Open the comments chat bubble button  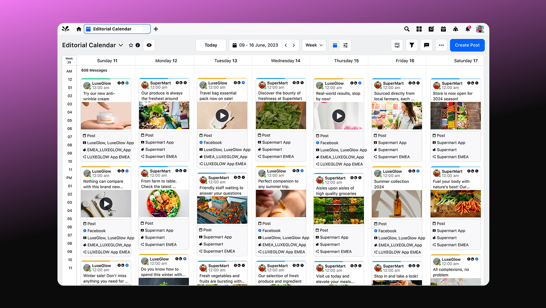pos(427,45)
